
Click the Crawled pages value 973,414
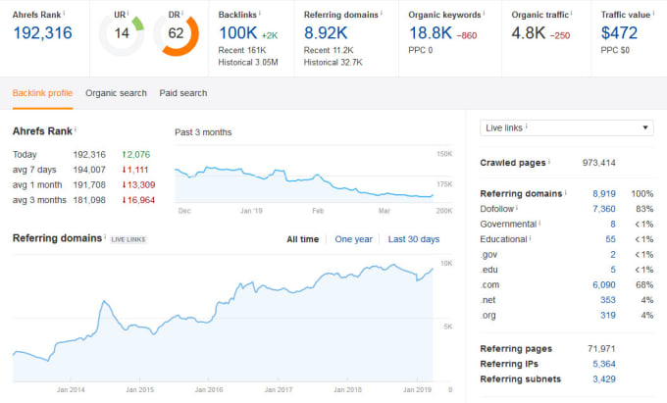(x=599, y=163)
